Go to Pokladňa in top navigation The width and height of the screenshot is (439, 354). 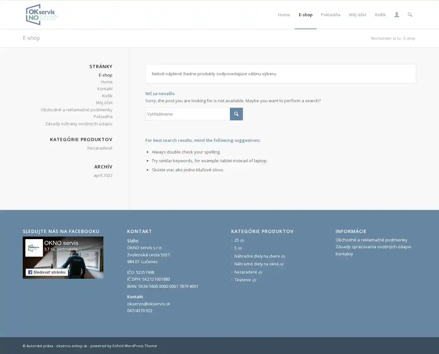point(330,15)
